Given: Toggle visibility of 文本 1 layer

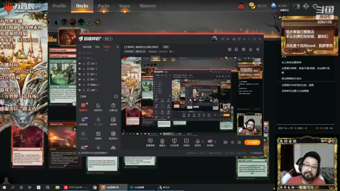Looking at the screenshot, I should tap(79, 64).
